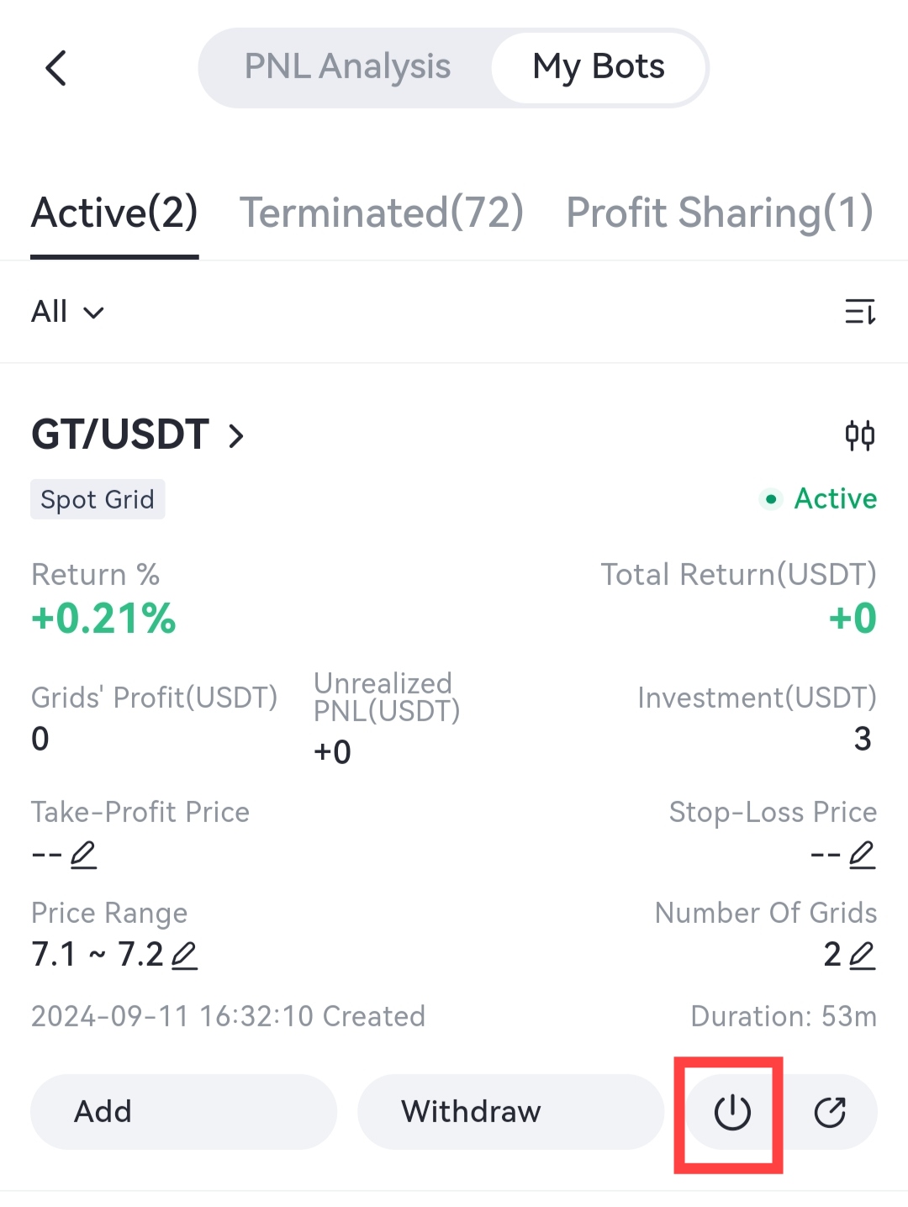Switch to PNL Analysis view
Screen dimensions: 908x1207
347,67
